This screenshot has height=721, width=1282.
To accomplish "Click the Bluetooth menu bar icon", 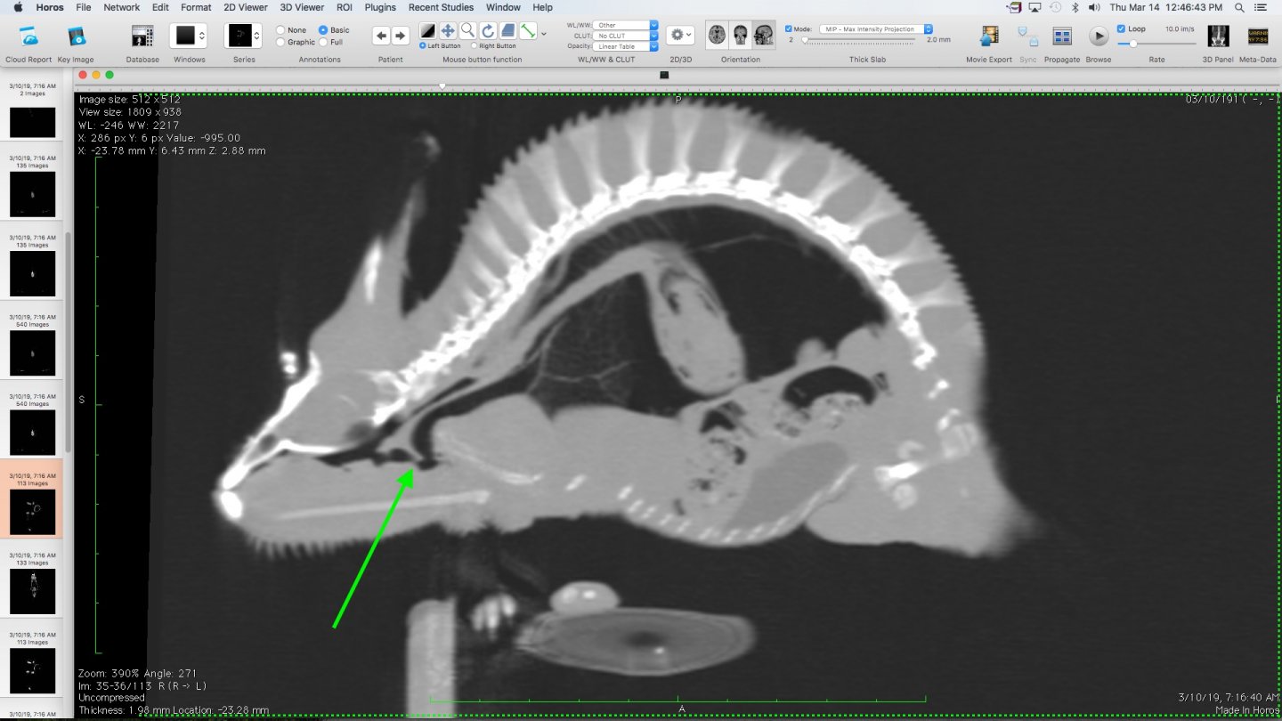I will [1075, 7].
